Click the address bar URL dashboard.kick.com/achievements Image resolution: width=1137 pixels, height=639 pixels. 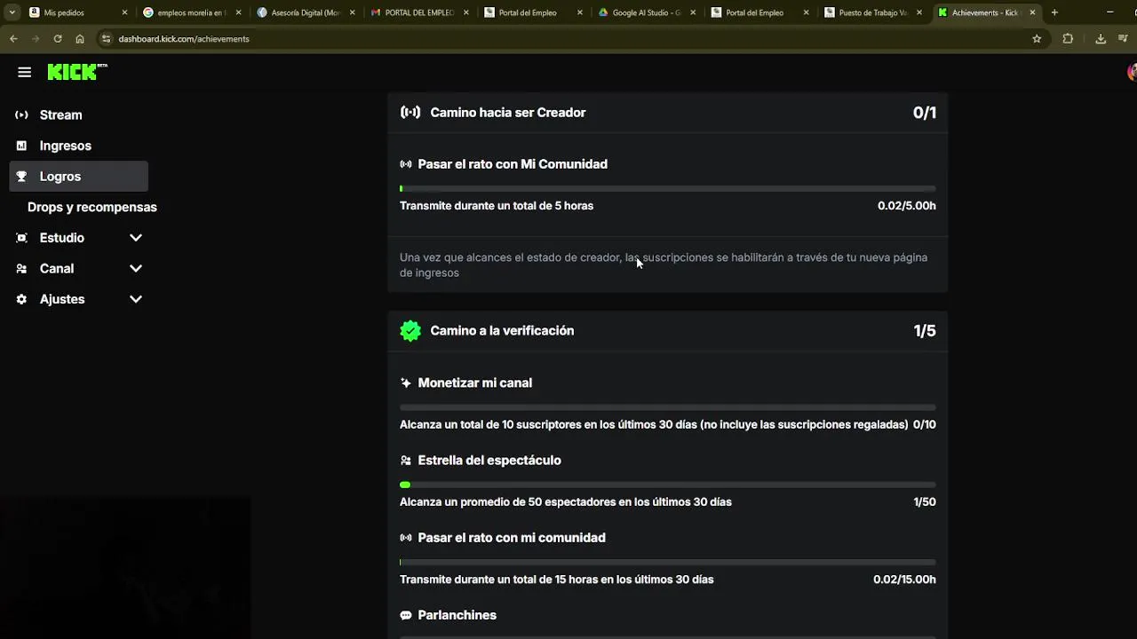click(184, 39)
